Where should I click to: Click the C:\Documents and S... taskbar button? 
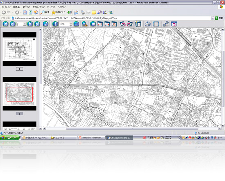tap(119, 138)
